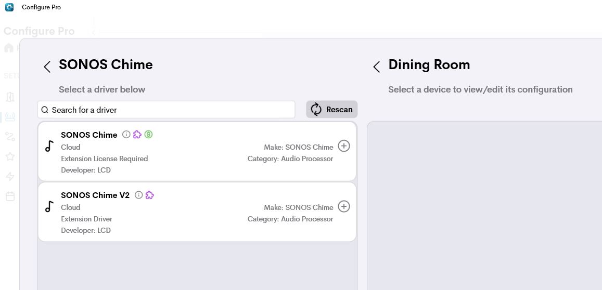
Task: Click the Configure Pro app icon in title bar
Action: [x=9, y=7]
